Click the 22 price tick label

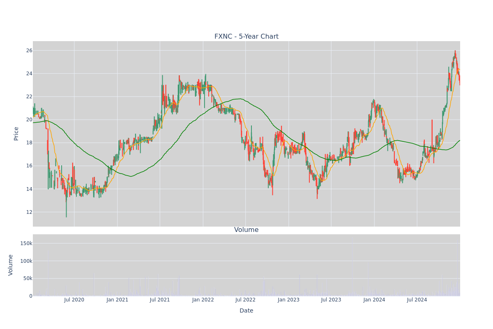pos(29,97)
